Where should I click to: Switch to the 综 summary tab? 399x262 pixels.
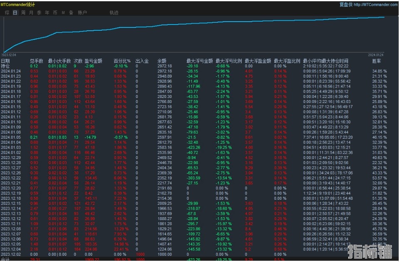(x=7, y=12)
